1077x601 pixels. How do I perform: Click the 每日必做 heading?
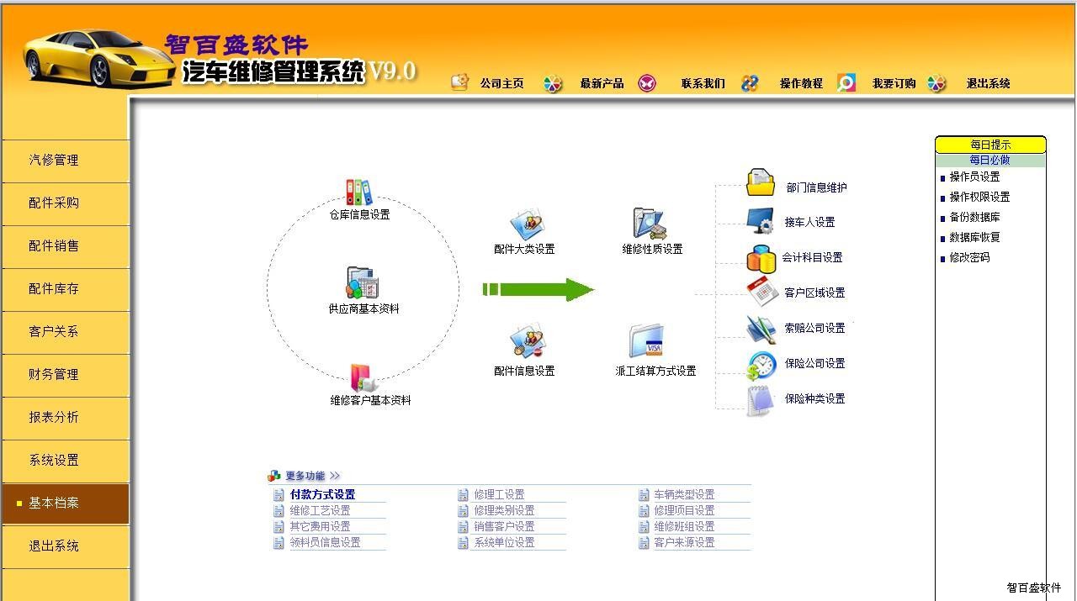coord(989,160)
